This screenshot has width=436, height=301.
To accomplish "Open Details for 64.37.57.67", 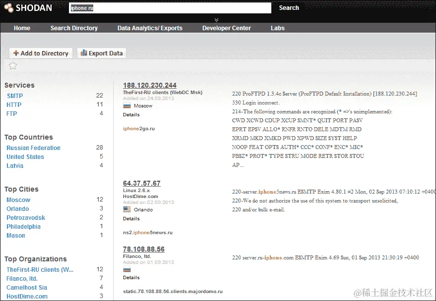I will click(x=131, y=219).
